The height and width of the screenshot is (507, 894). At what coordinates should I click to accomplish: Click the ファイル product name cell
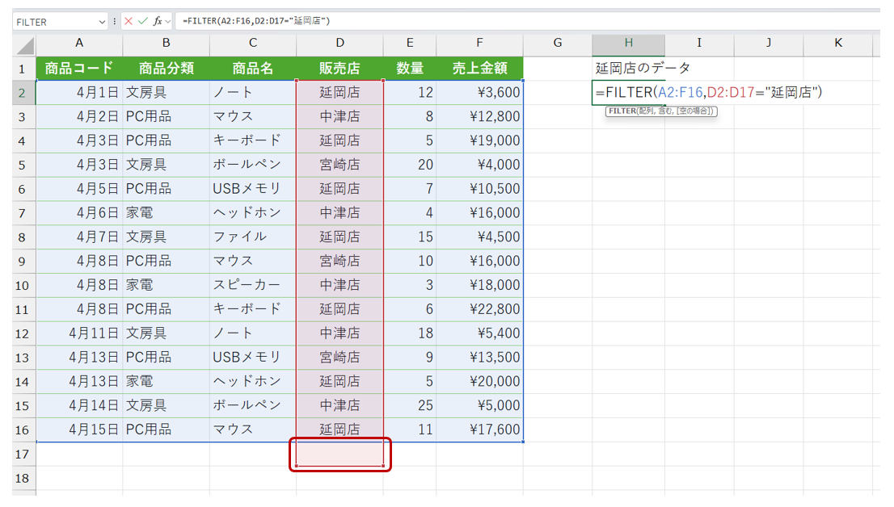(253, 237)
